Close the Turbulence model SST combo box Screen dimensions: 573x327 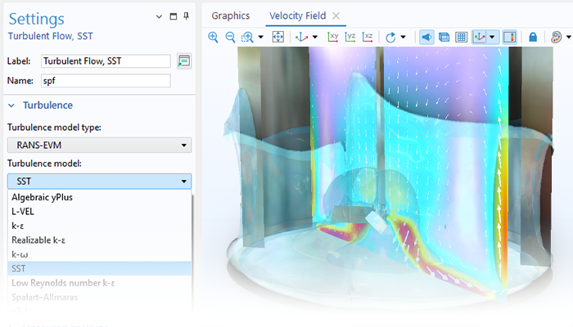pyautogui.click(x=99, y=181)
